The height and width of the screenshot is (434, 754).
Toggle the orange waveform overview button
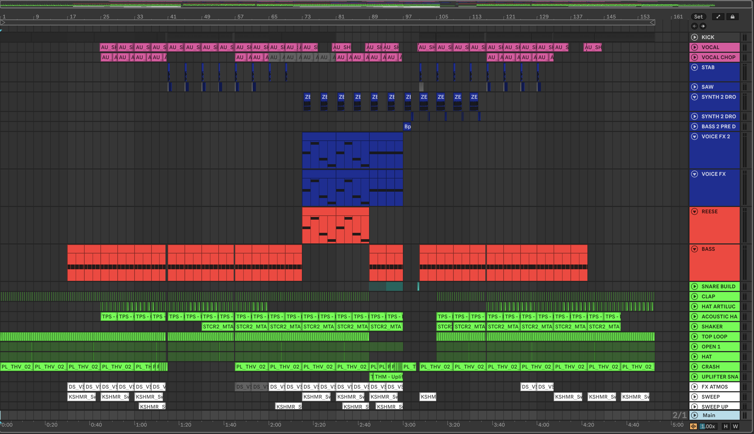[693, 426]
